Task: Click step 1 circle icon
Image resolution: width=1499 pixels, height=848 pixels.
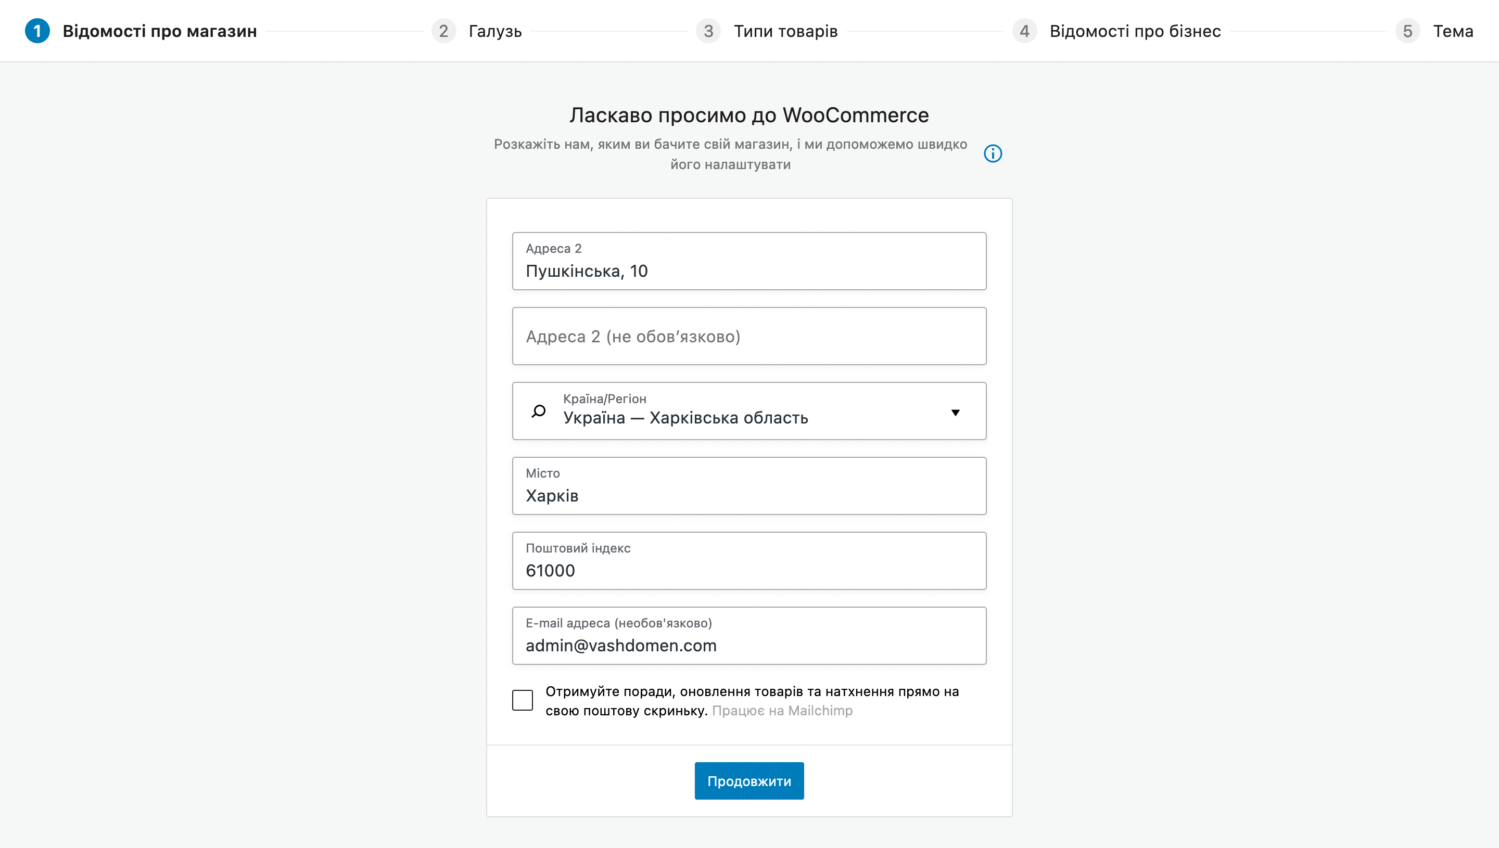Action: coord(37,31)
